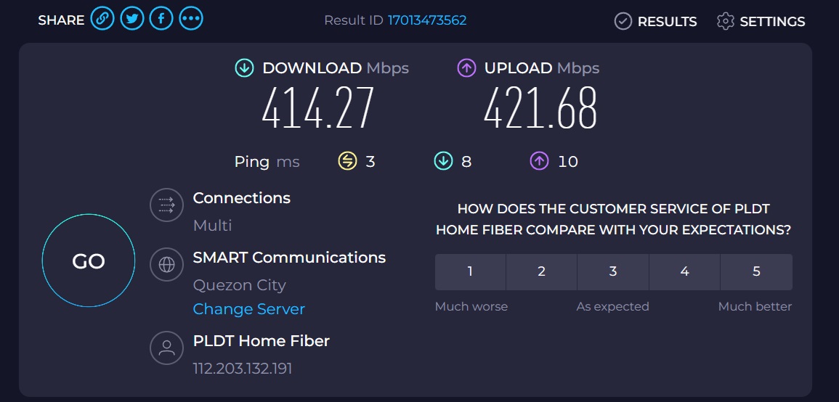Click the download arrow icon

[244, 68]
